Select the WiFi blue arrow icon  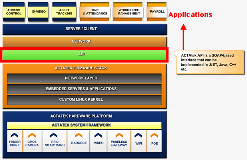(138, 135)
